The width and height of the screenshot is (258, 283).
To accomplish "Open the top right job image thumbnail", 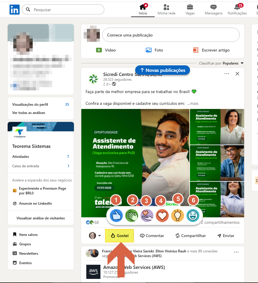I will pyautogui.click(x=217, y=127).
